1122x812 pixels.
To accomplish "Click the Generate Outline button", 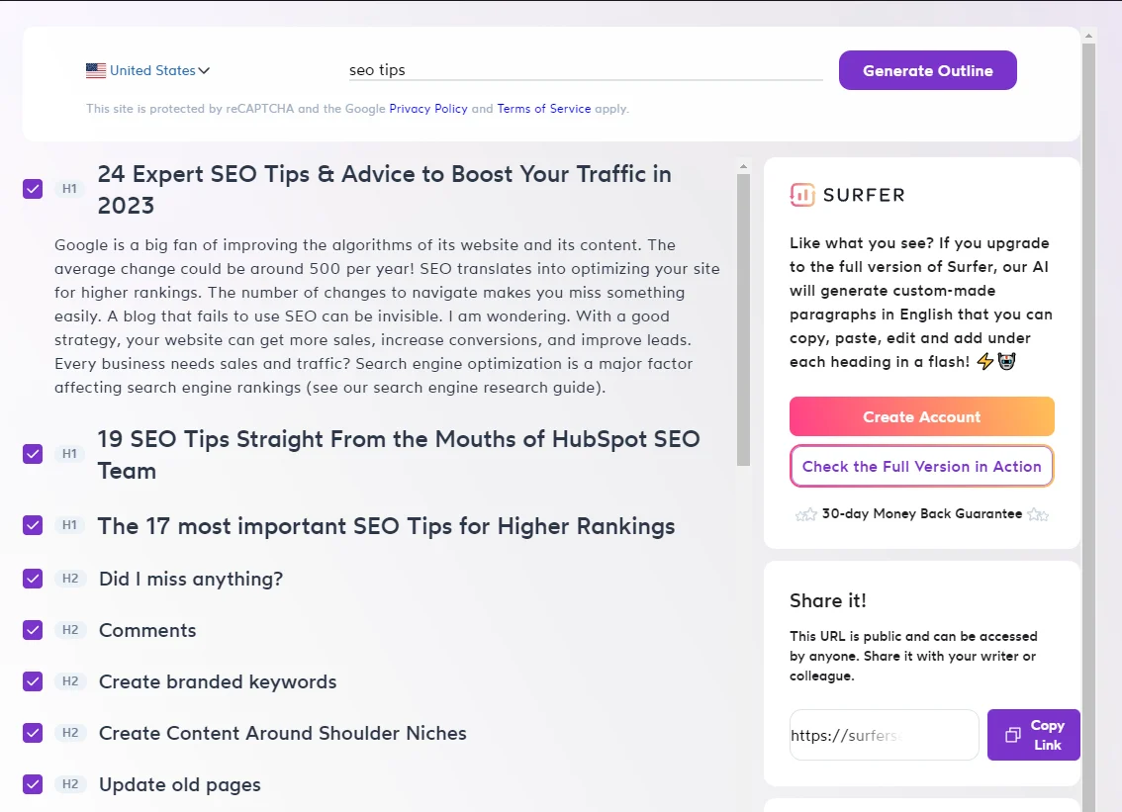I will [x=927, y=70].
